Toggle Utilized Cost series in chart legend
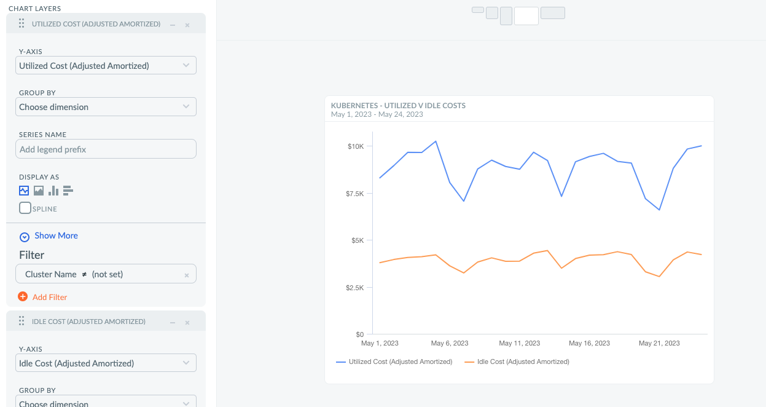The image size is (766, 407). pos(394,362)
